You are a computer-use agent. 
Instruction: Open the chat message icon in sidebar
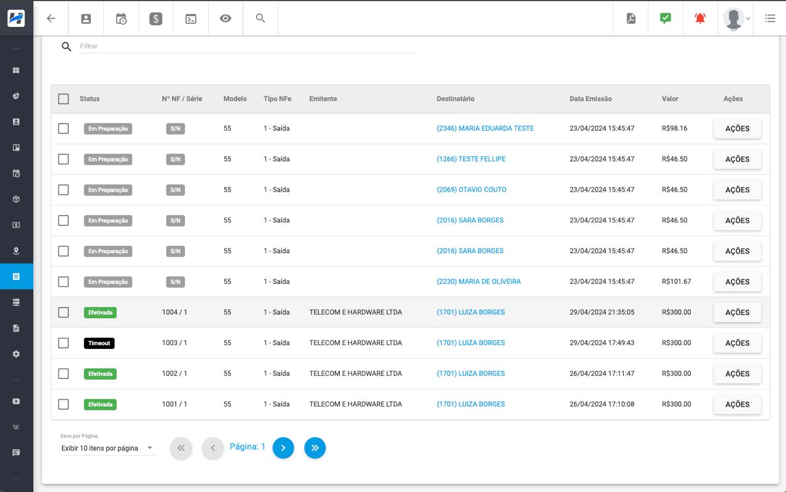16,453
